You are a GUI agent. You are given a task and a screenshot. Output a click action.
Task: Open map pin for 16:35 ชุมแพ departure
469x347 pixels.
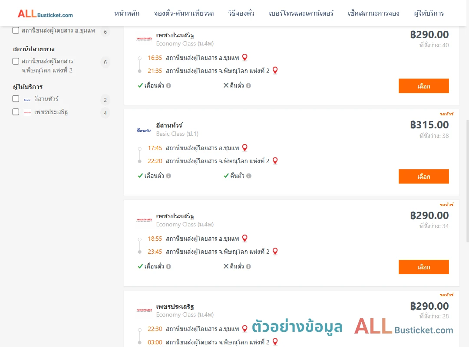(244, 57)
